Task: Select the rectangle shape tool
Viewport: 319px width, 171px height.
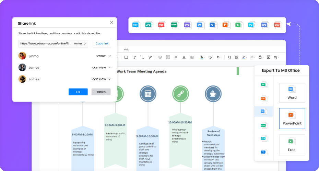Action: tap(126, 57)
